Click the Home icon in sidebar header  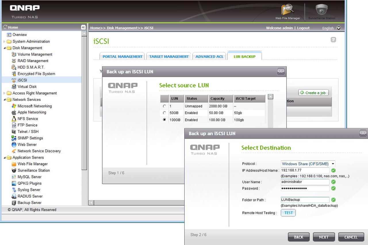5,27
